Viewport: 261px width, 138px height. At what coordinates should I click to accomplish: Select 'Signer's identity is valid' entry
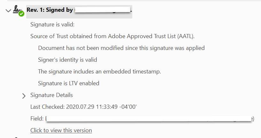(67, 60)
